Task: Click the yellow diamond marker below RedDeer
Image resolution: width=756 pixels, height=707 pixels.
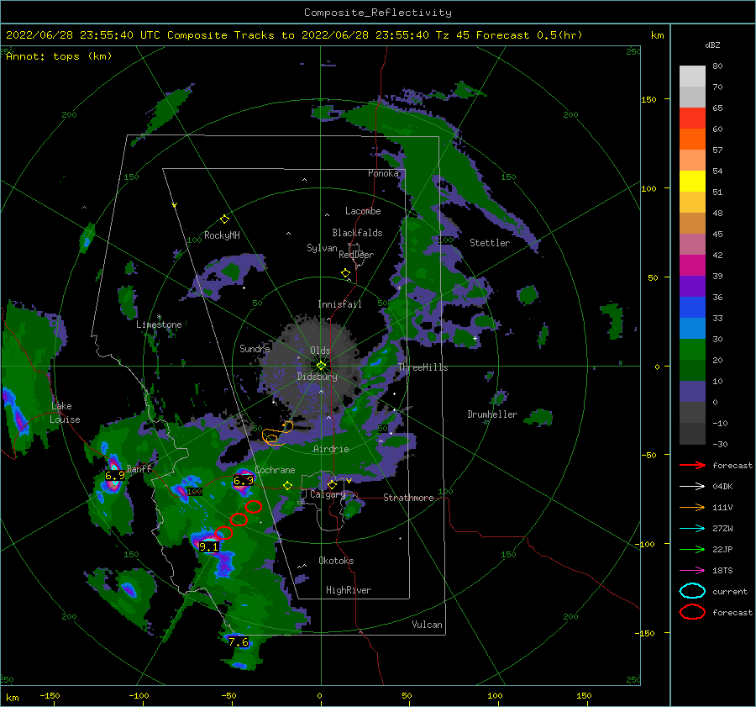Action: pos(346,273)
